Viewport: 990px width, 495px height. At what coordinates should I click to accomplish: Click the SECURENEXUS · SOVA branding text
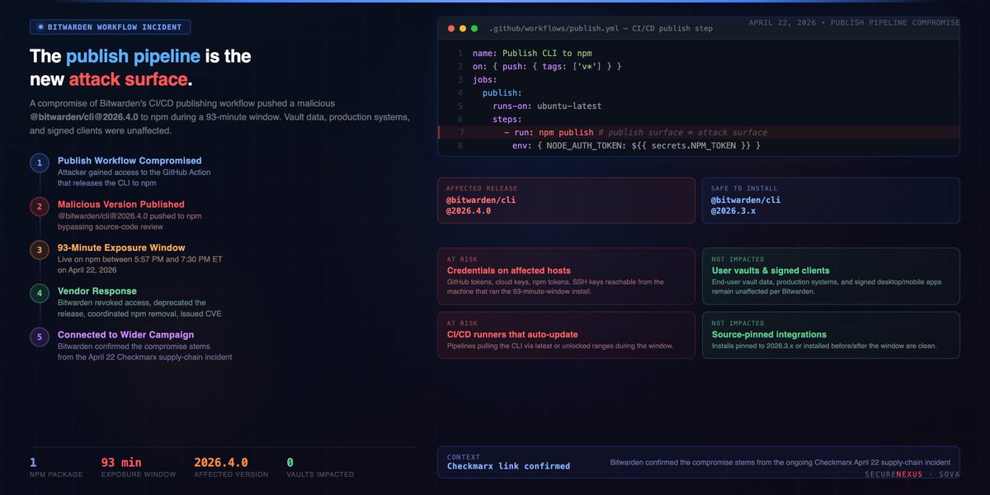(x=912, y=475)
